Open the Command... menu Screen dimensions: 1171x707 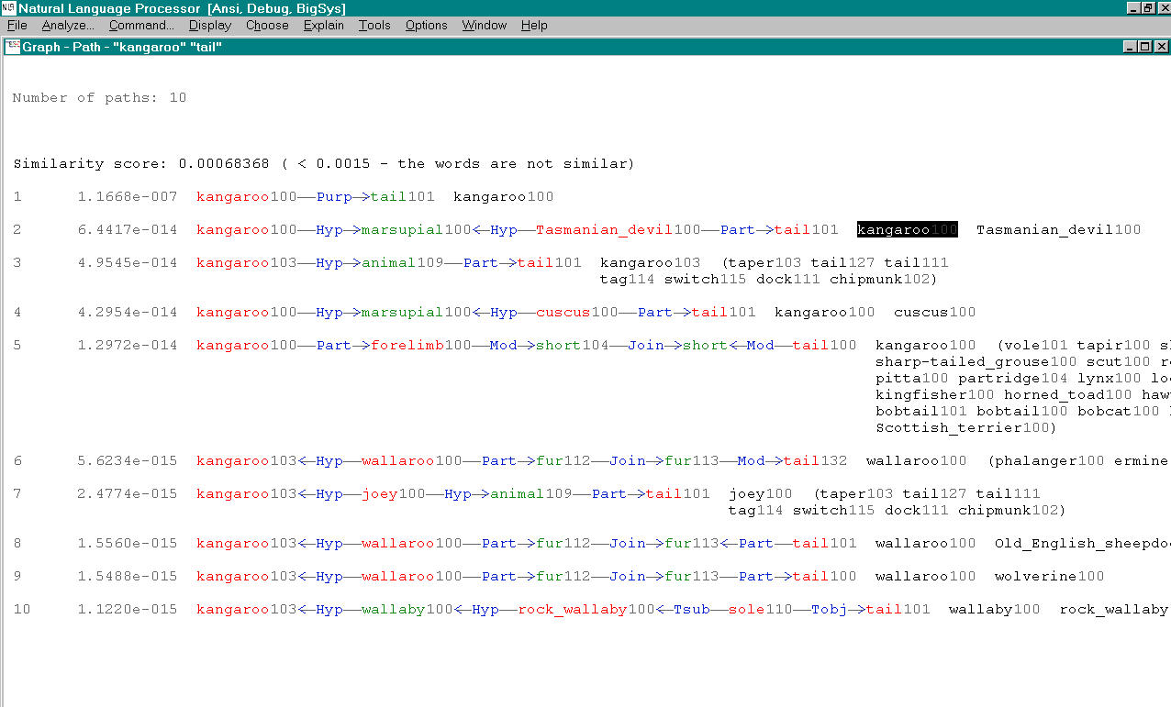point(140,25)
